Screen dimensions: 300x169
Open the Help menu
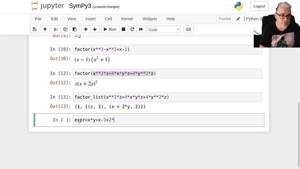[171, 19]
